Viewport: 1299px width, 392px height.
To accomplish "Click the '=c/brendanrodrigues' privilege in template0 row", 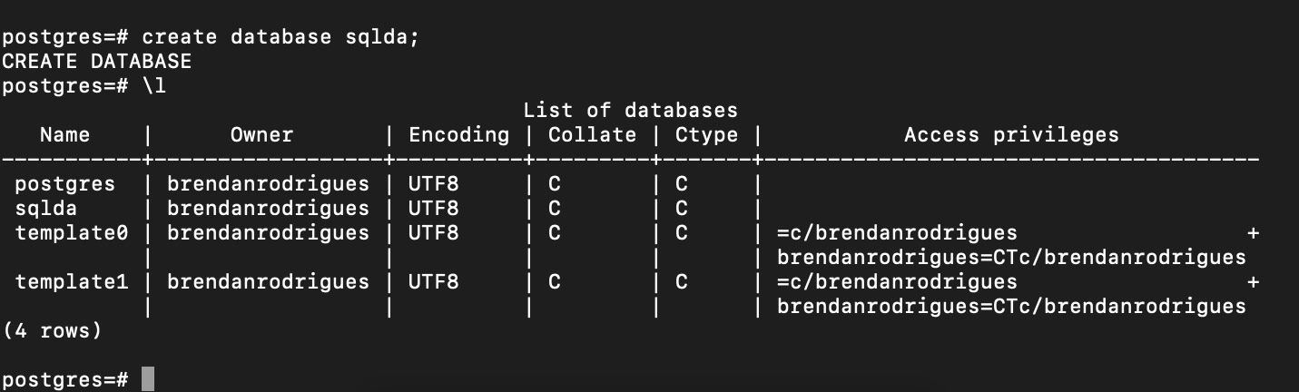I will 897,233.
